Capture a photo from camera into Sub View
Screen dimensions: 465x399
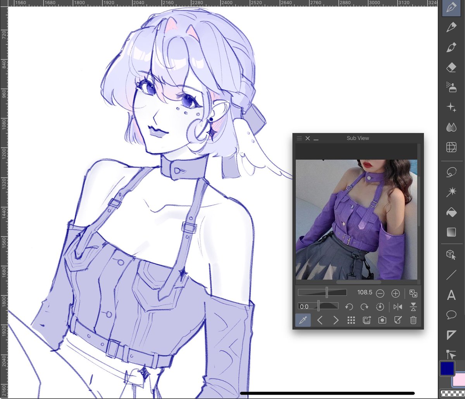[382, 320]
